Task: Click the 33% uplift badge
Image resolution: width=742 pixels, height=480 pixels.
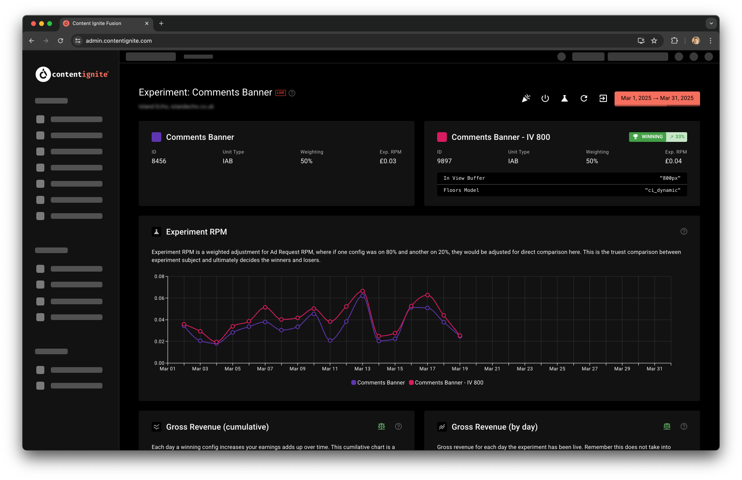Action: pyautogui.click(x=677, y=137)
